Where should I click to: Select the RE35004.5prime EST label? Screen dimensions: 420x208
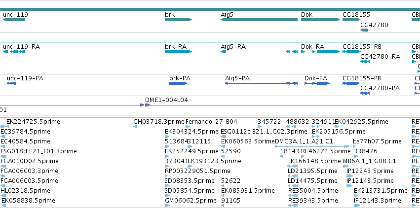[313, 191]
